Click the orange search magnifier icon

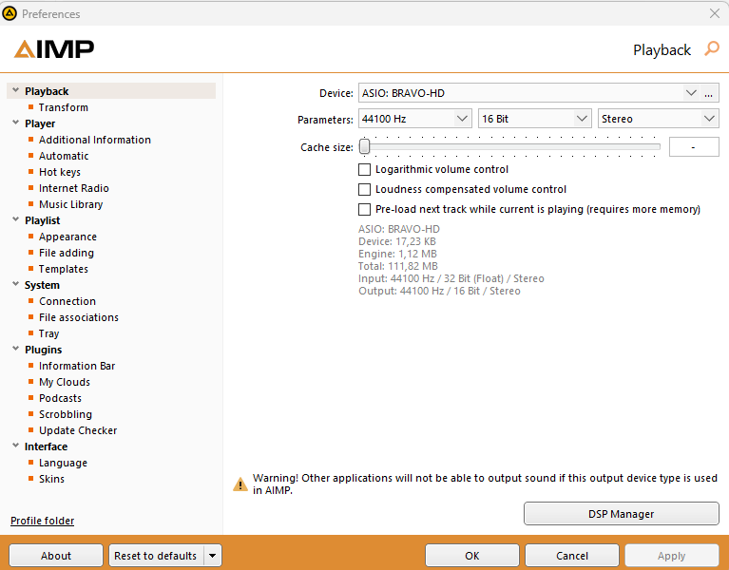(x=711, y=48)
